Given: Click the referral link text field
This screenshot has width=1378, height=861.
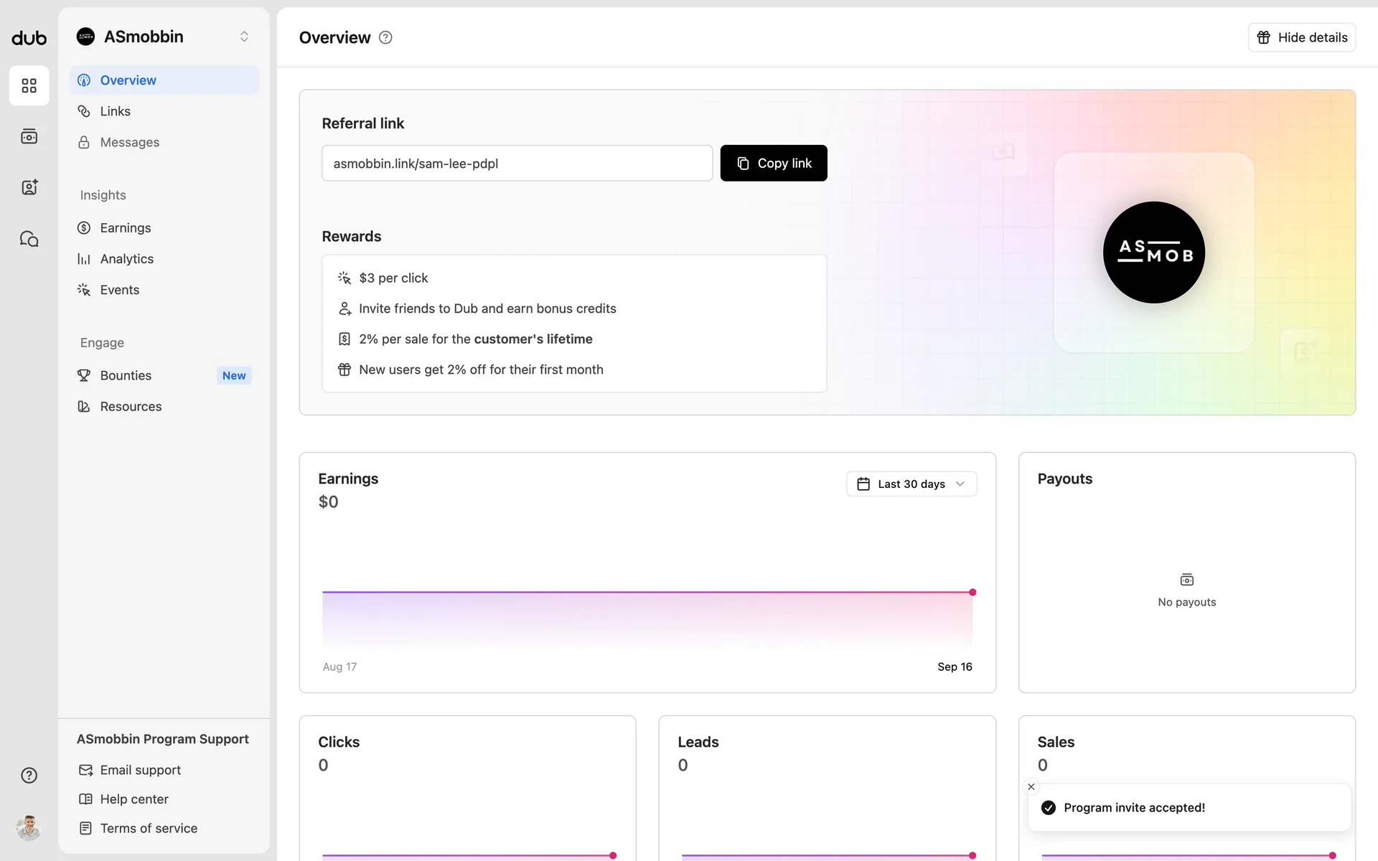Looking at the screenshot, I should pos(517,164).
